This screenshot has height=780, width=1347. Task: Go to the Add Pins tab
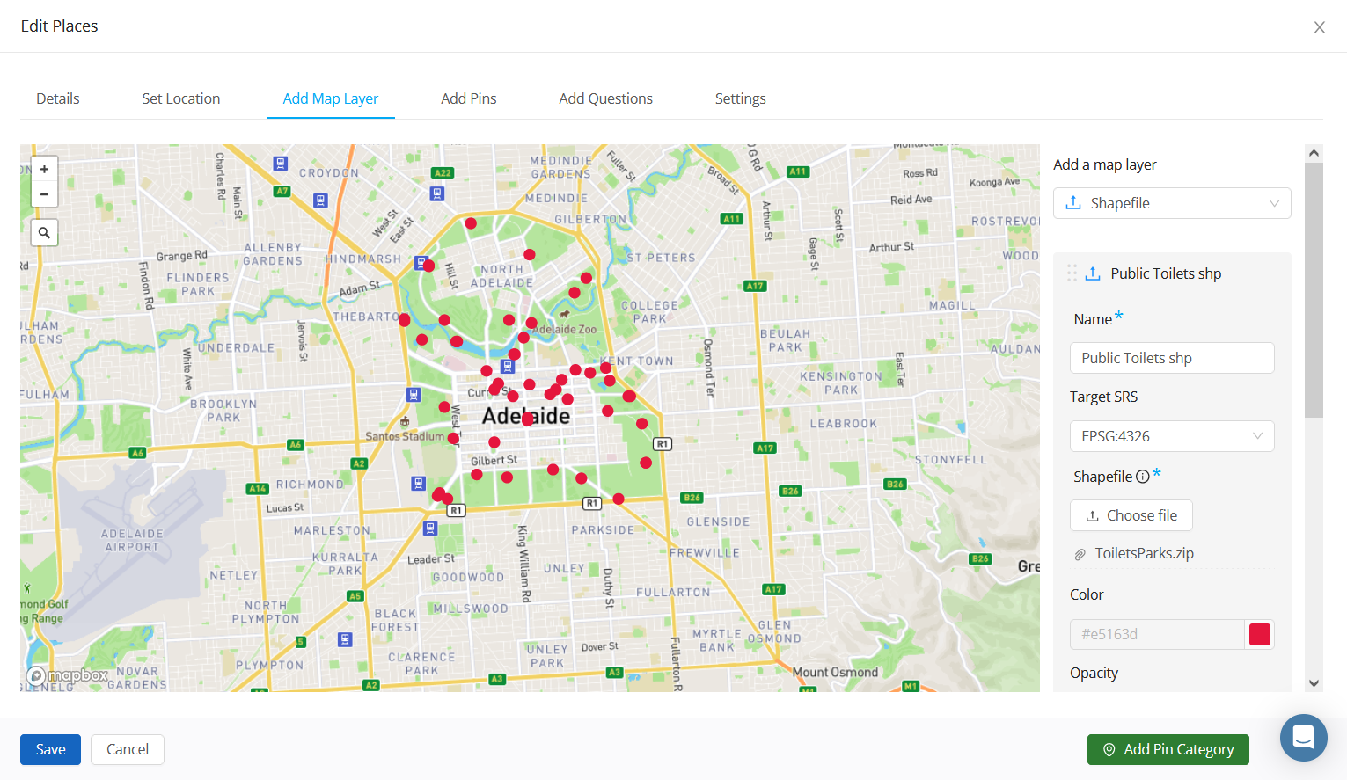click(x=469, y=98)
